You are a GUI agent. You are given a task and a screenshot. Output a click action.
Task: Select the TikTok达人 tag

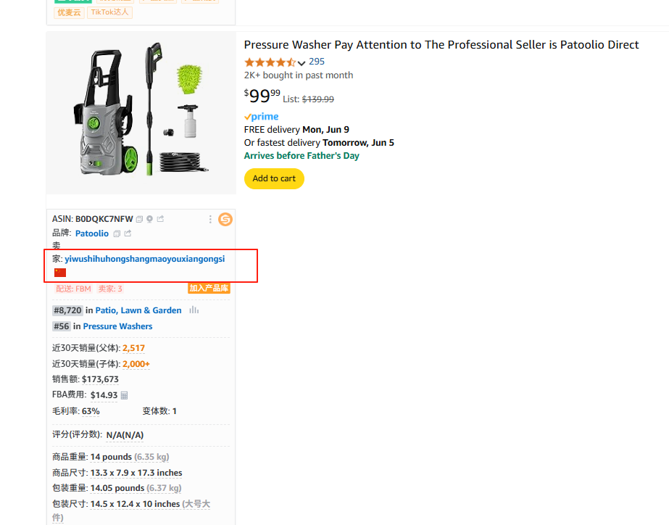click(x=109, y=12)
